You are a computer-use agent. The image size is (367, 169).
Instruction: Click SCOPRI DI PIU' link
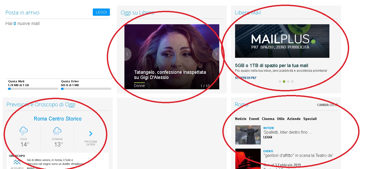tap(246, 78)
